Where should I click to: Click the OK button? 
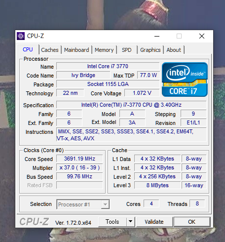(192, 222)
